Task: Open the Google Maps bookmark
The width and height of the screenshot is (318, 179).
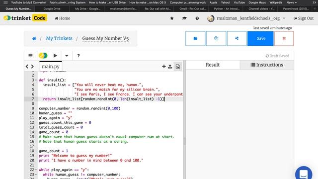Action: 257,2
